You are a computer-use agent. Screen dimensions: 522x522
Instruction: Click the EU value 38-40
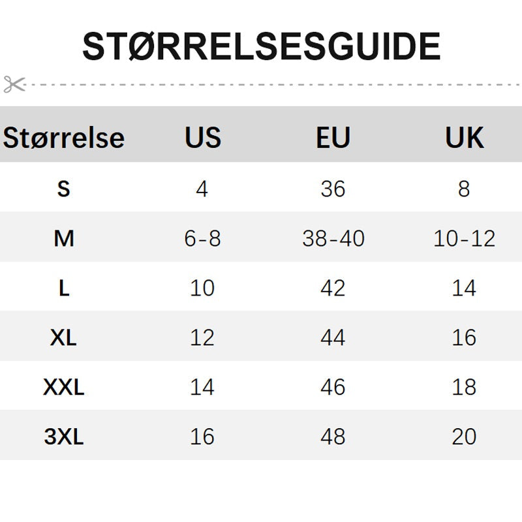333,239
